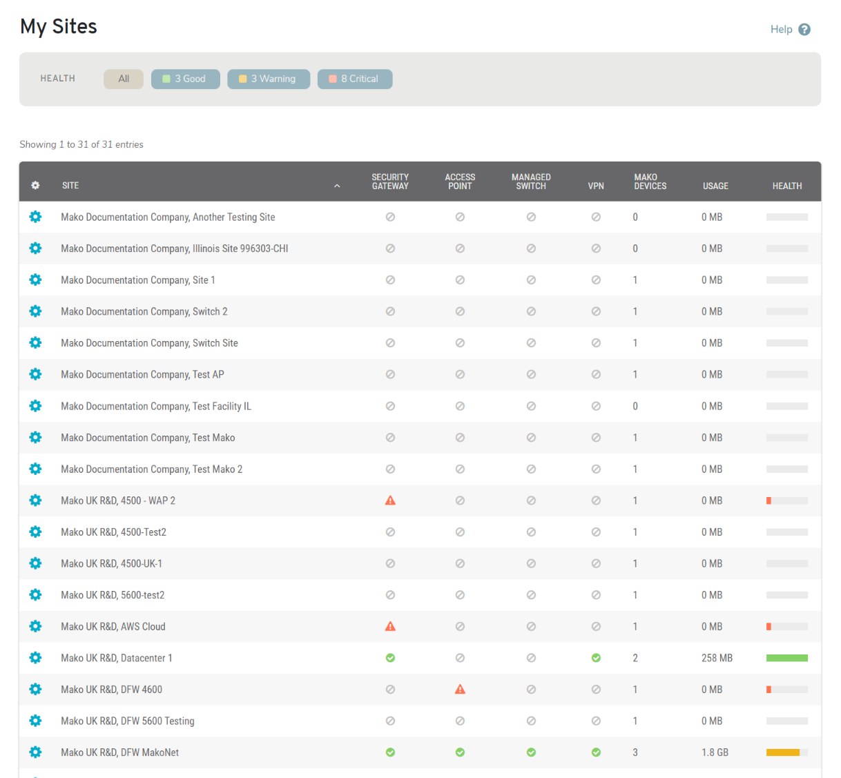
Task: Select the HEALTH column header
Action: 787,185
